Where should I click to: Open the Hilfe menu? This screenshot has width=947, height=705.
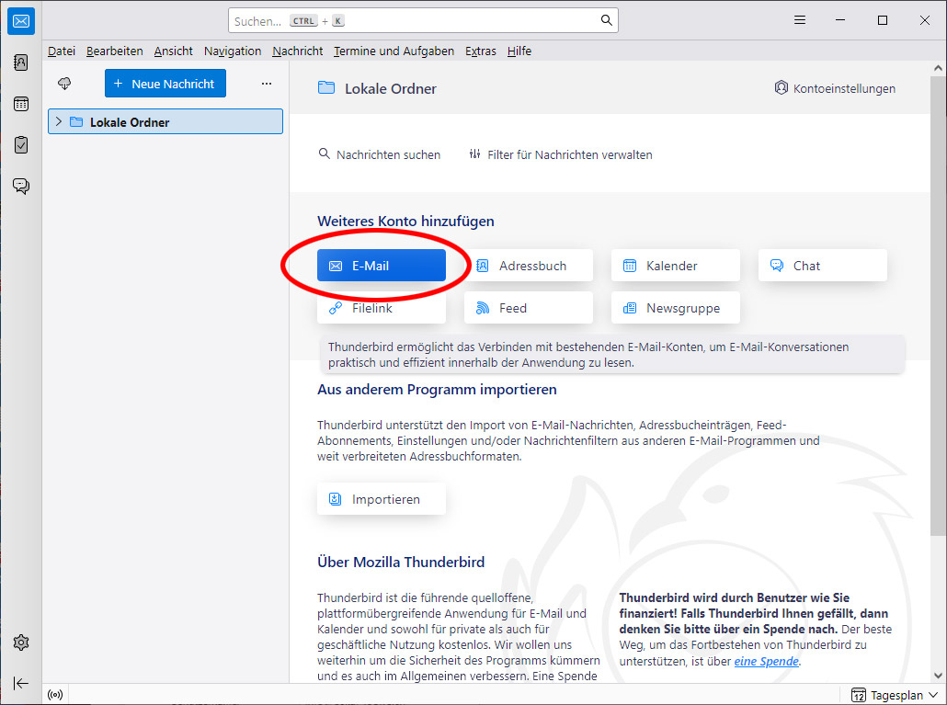519,51
